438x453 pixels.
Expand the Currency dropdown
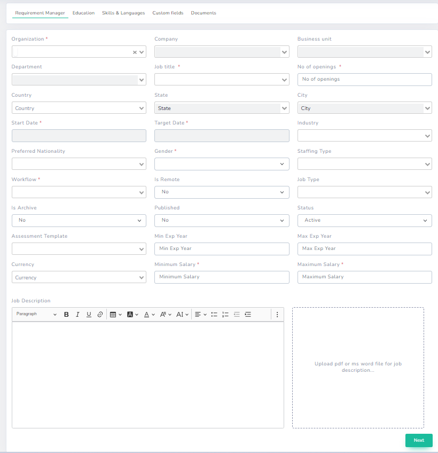pyautogui.click(x=79, y=277)
